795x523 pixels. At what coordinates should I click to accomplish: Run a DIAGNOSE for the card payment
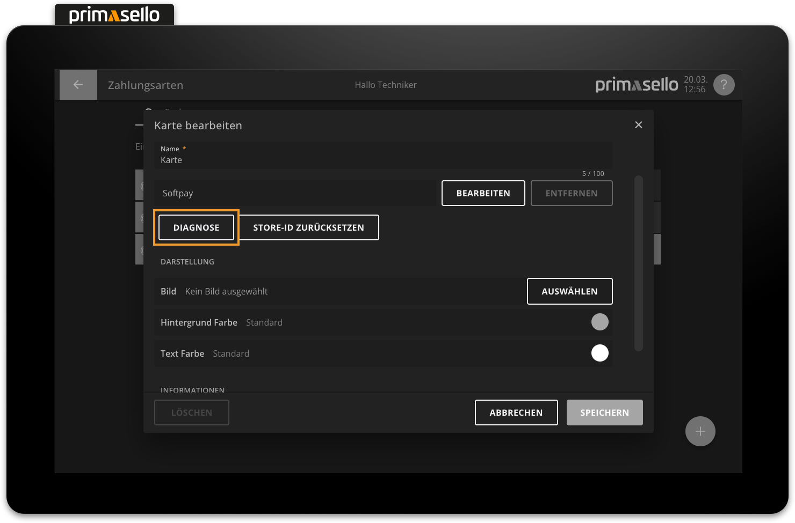point(196,227)
